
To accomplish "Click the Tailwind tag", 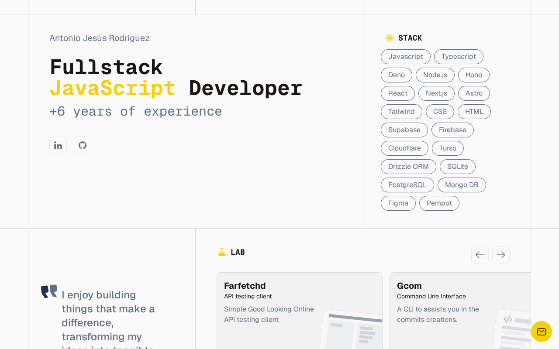I will click(401, 112).
